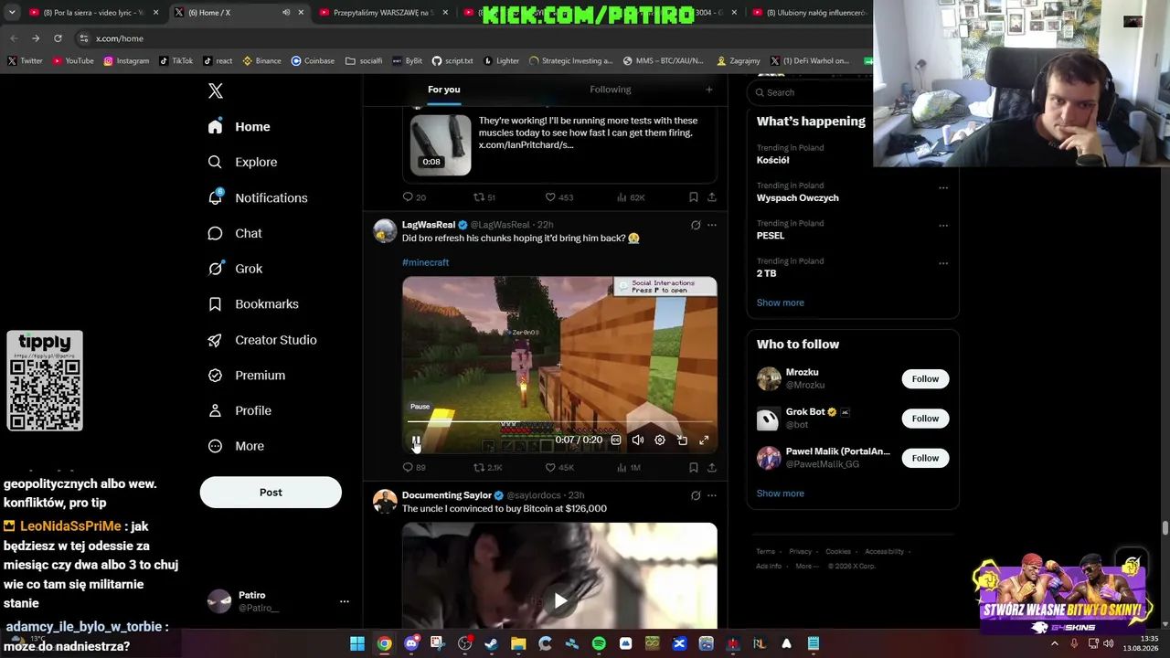1170x658 pixels.
Task: Open Steam from the taskbar
Action: (x=492, y=643)
